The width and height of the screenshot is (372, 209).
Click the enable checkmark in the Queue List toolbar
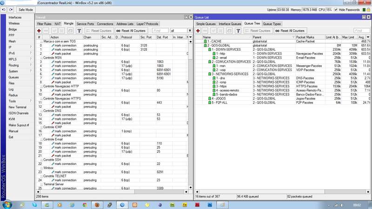coord(213,31)
